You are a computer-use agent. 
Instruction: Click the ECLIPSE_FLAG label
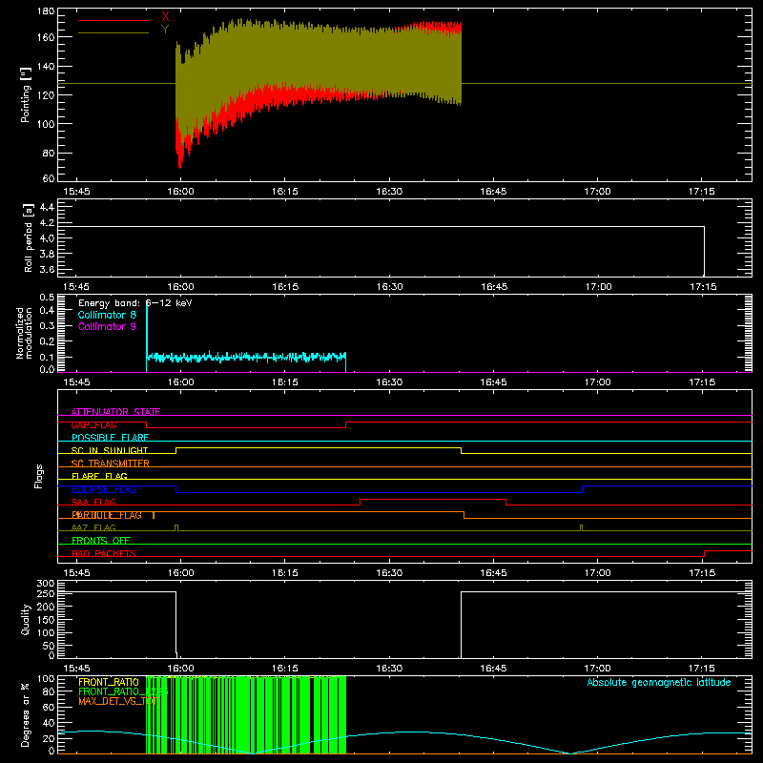pos(104,489)
